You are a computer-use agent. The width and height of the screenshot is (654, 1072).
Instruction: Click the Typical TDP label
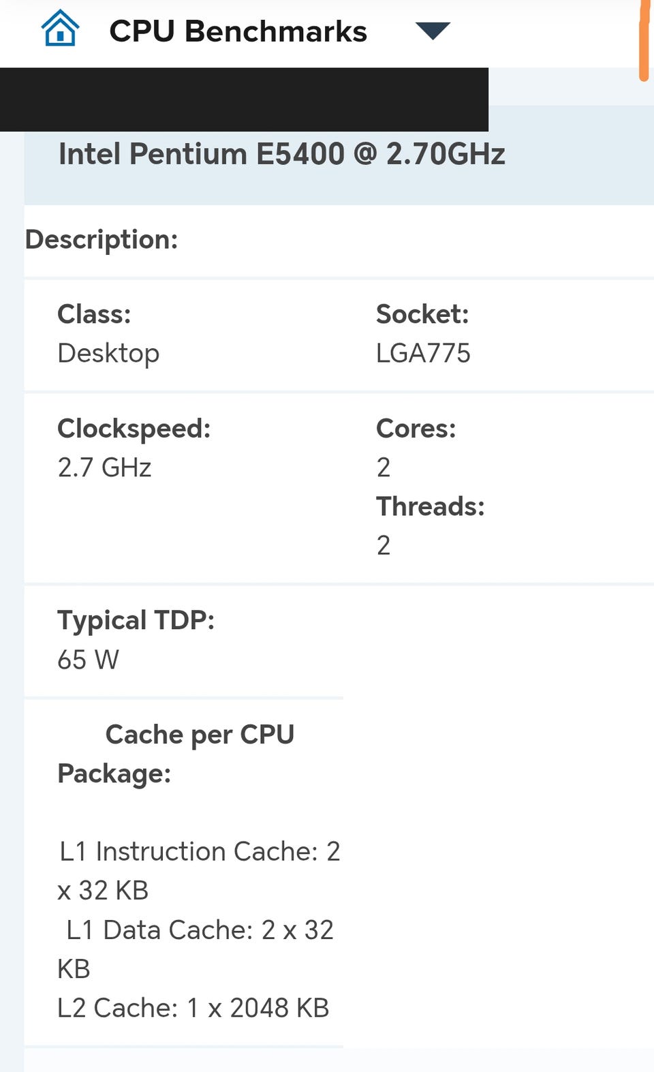coord(136,621)
